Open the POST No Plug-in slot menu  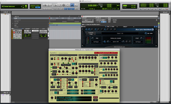(138, 42)
